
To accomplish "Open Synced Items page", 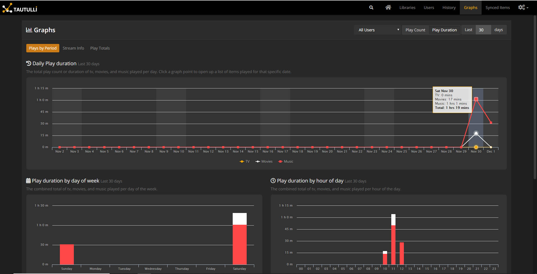I will [x=498, y=8].
